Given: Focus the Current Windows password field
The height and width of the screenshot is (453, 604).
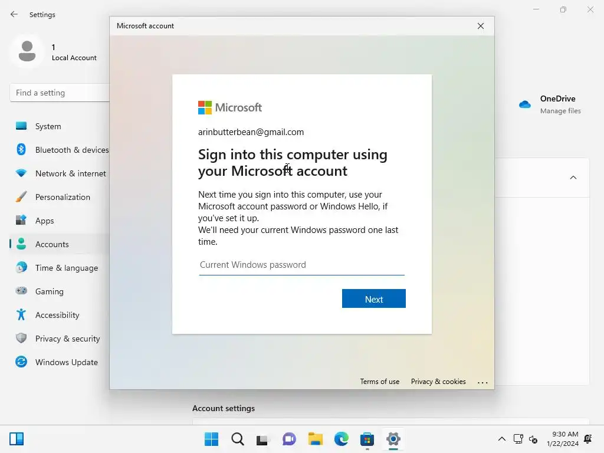Looking at the screenshot, I should 301,265.
